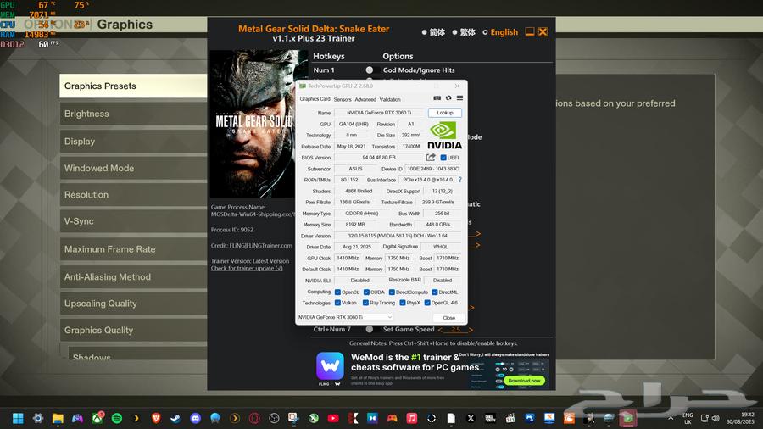The width and height of the screenshot is (763, 429).
Task: Toggle the Set Game Speed switch
Action: [x=370, y=329]
